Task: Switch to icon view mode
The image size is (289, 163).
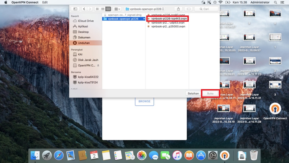Action: 98,9
